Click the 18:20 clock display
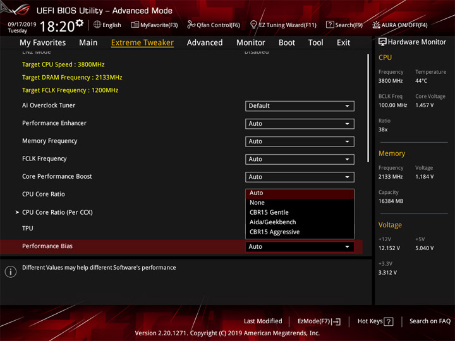455x341 pixels. tap(57, 27)
